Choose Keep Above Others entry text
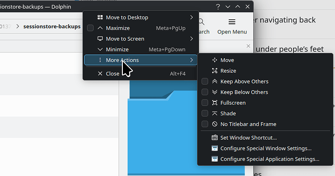The height and width of the screenshot is (176, 335). tap(244, 81)
